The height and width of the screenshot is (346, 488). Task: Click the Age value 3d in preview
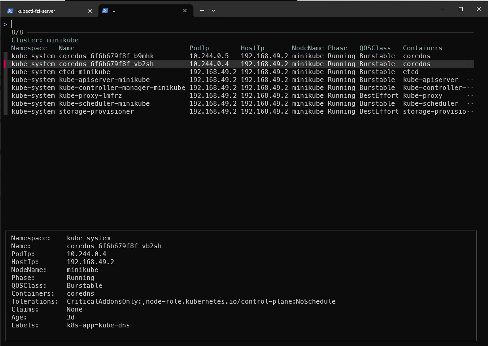pos(71,317)
